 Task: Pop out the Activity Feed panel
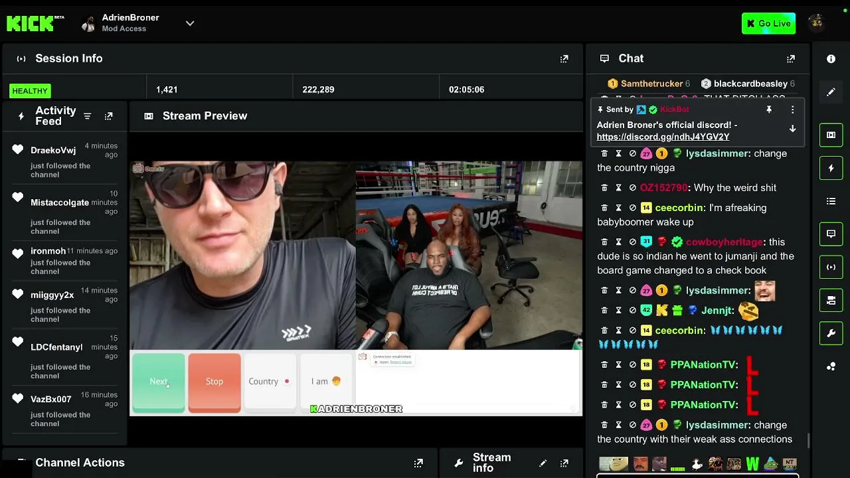(108, 116)
